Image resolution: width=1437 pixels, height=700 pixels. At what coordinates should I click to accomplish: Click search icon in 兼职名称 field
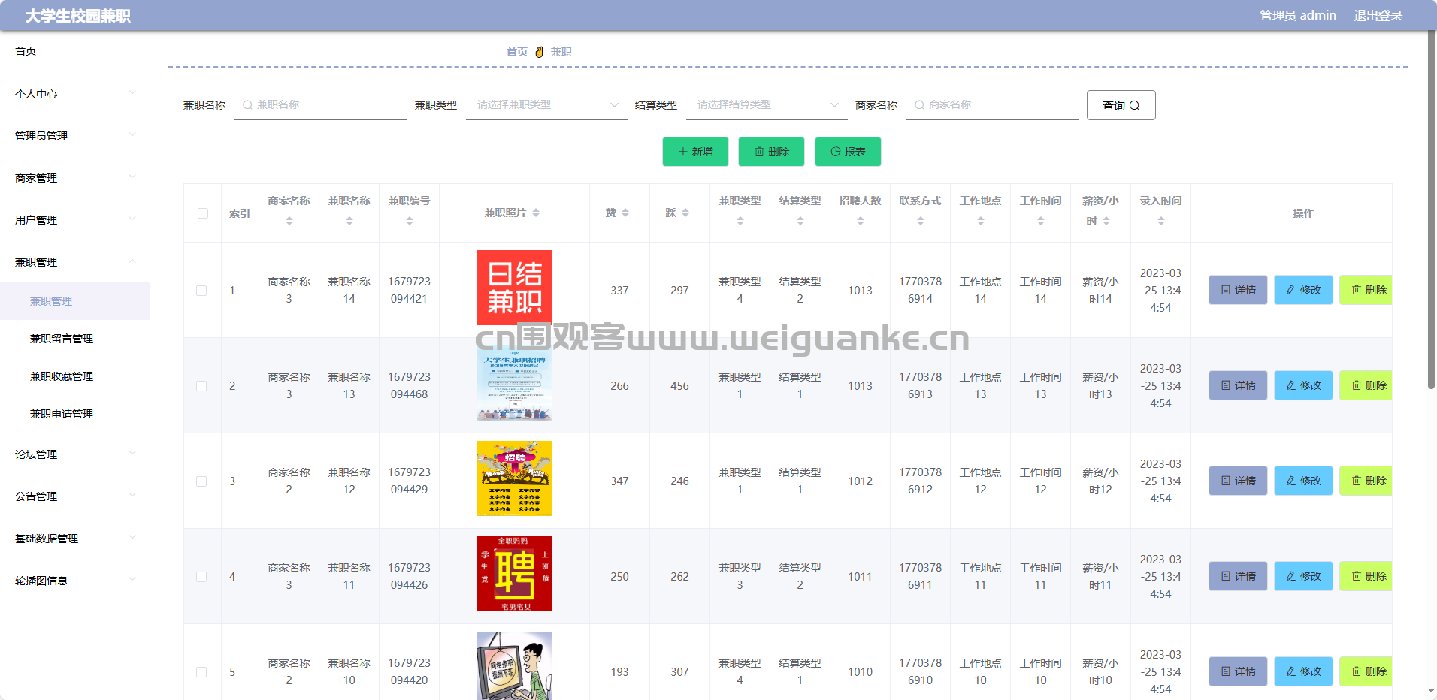tap(247, 105)
